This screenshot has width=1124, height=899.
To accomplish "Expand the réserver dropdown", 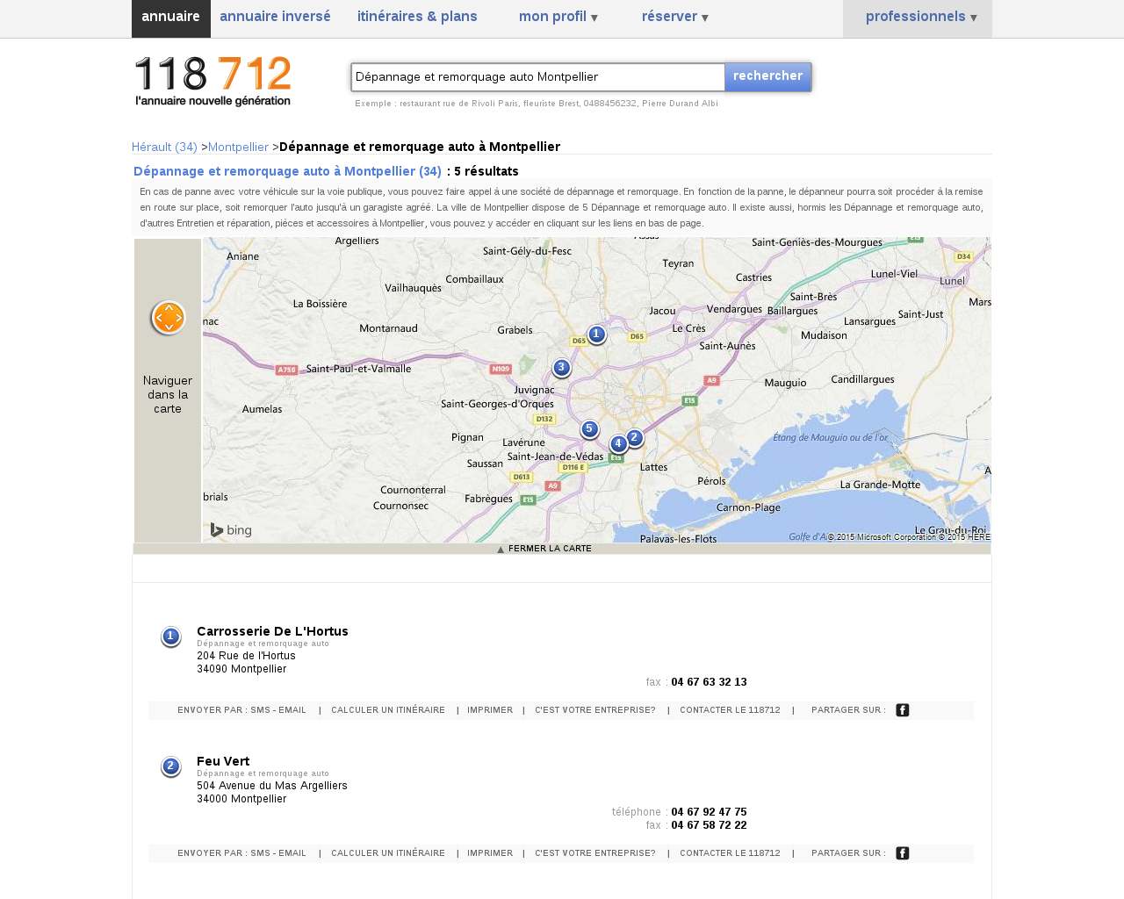I will pos(674,17).
